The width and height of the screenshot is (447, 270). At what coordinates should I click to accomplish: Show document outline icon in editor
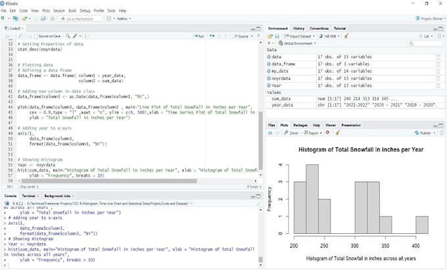click(x=258, y=36)
